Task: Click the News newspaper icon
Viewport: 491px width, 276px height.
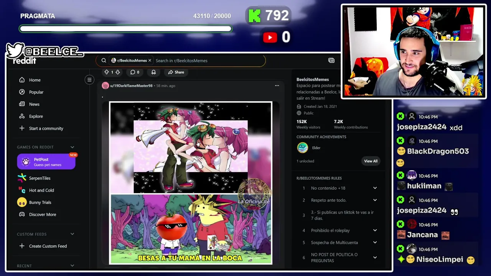Action: [22, 104]
